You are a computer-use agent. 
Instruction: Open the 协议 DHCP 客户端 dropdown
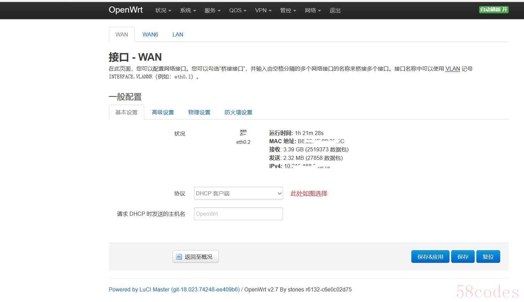[238, 193]
